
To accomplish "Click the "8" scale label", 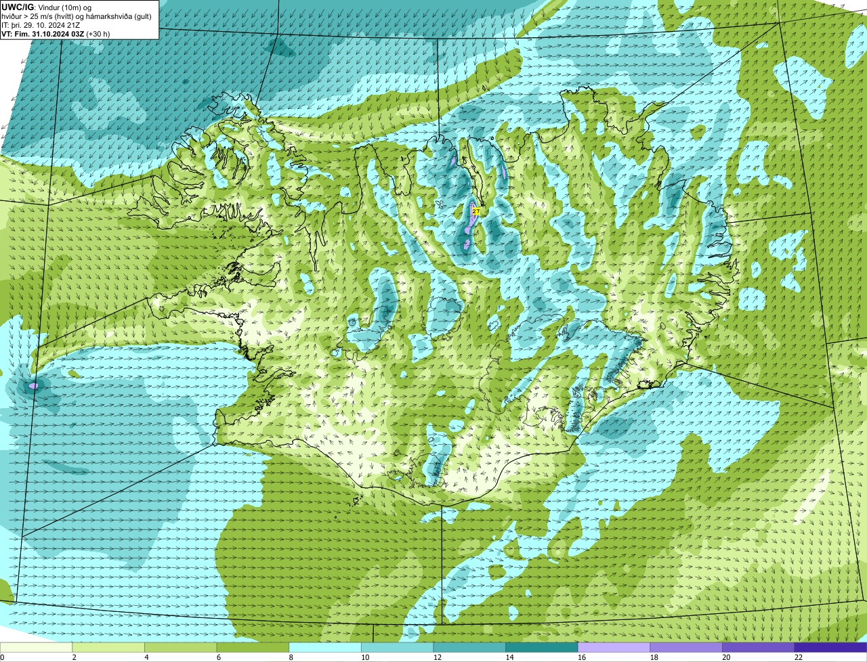I will point(291,657).
